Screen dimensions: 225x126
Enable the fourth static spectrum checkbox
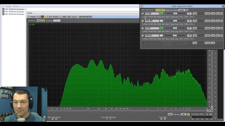tap(143, 36)
